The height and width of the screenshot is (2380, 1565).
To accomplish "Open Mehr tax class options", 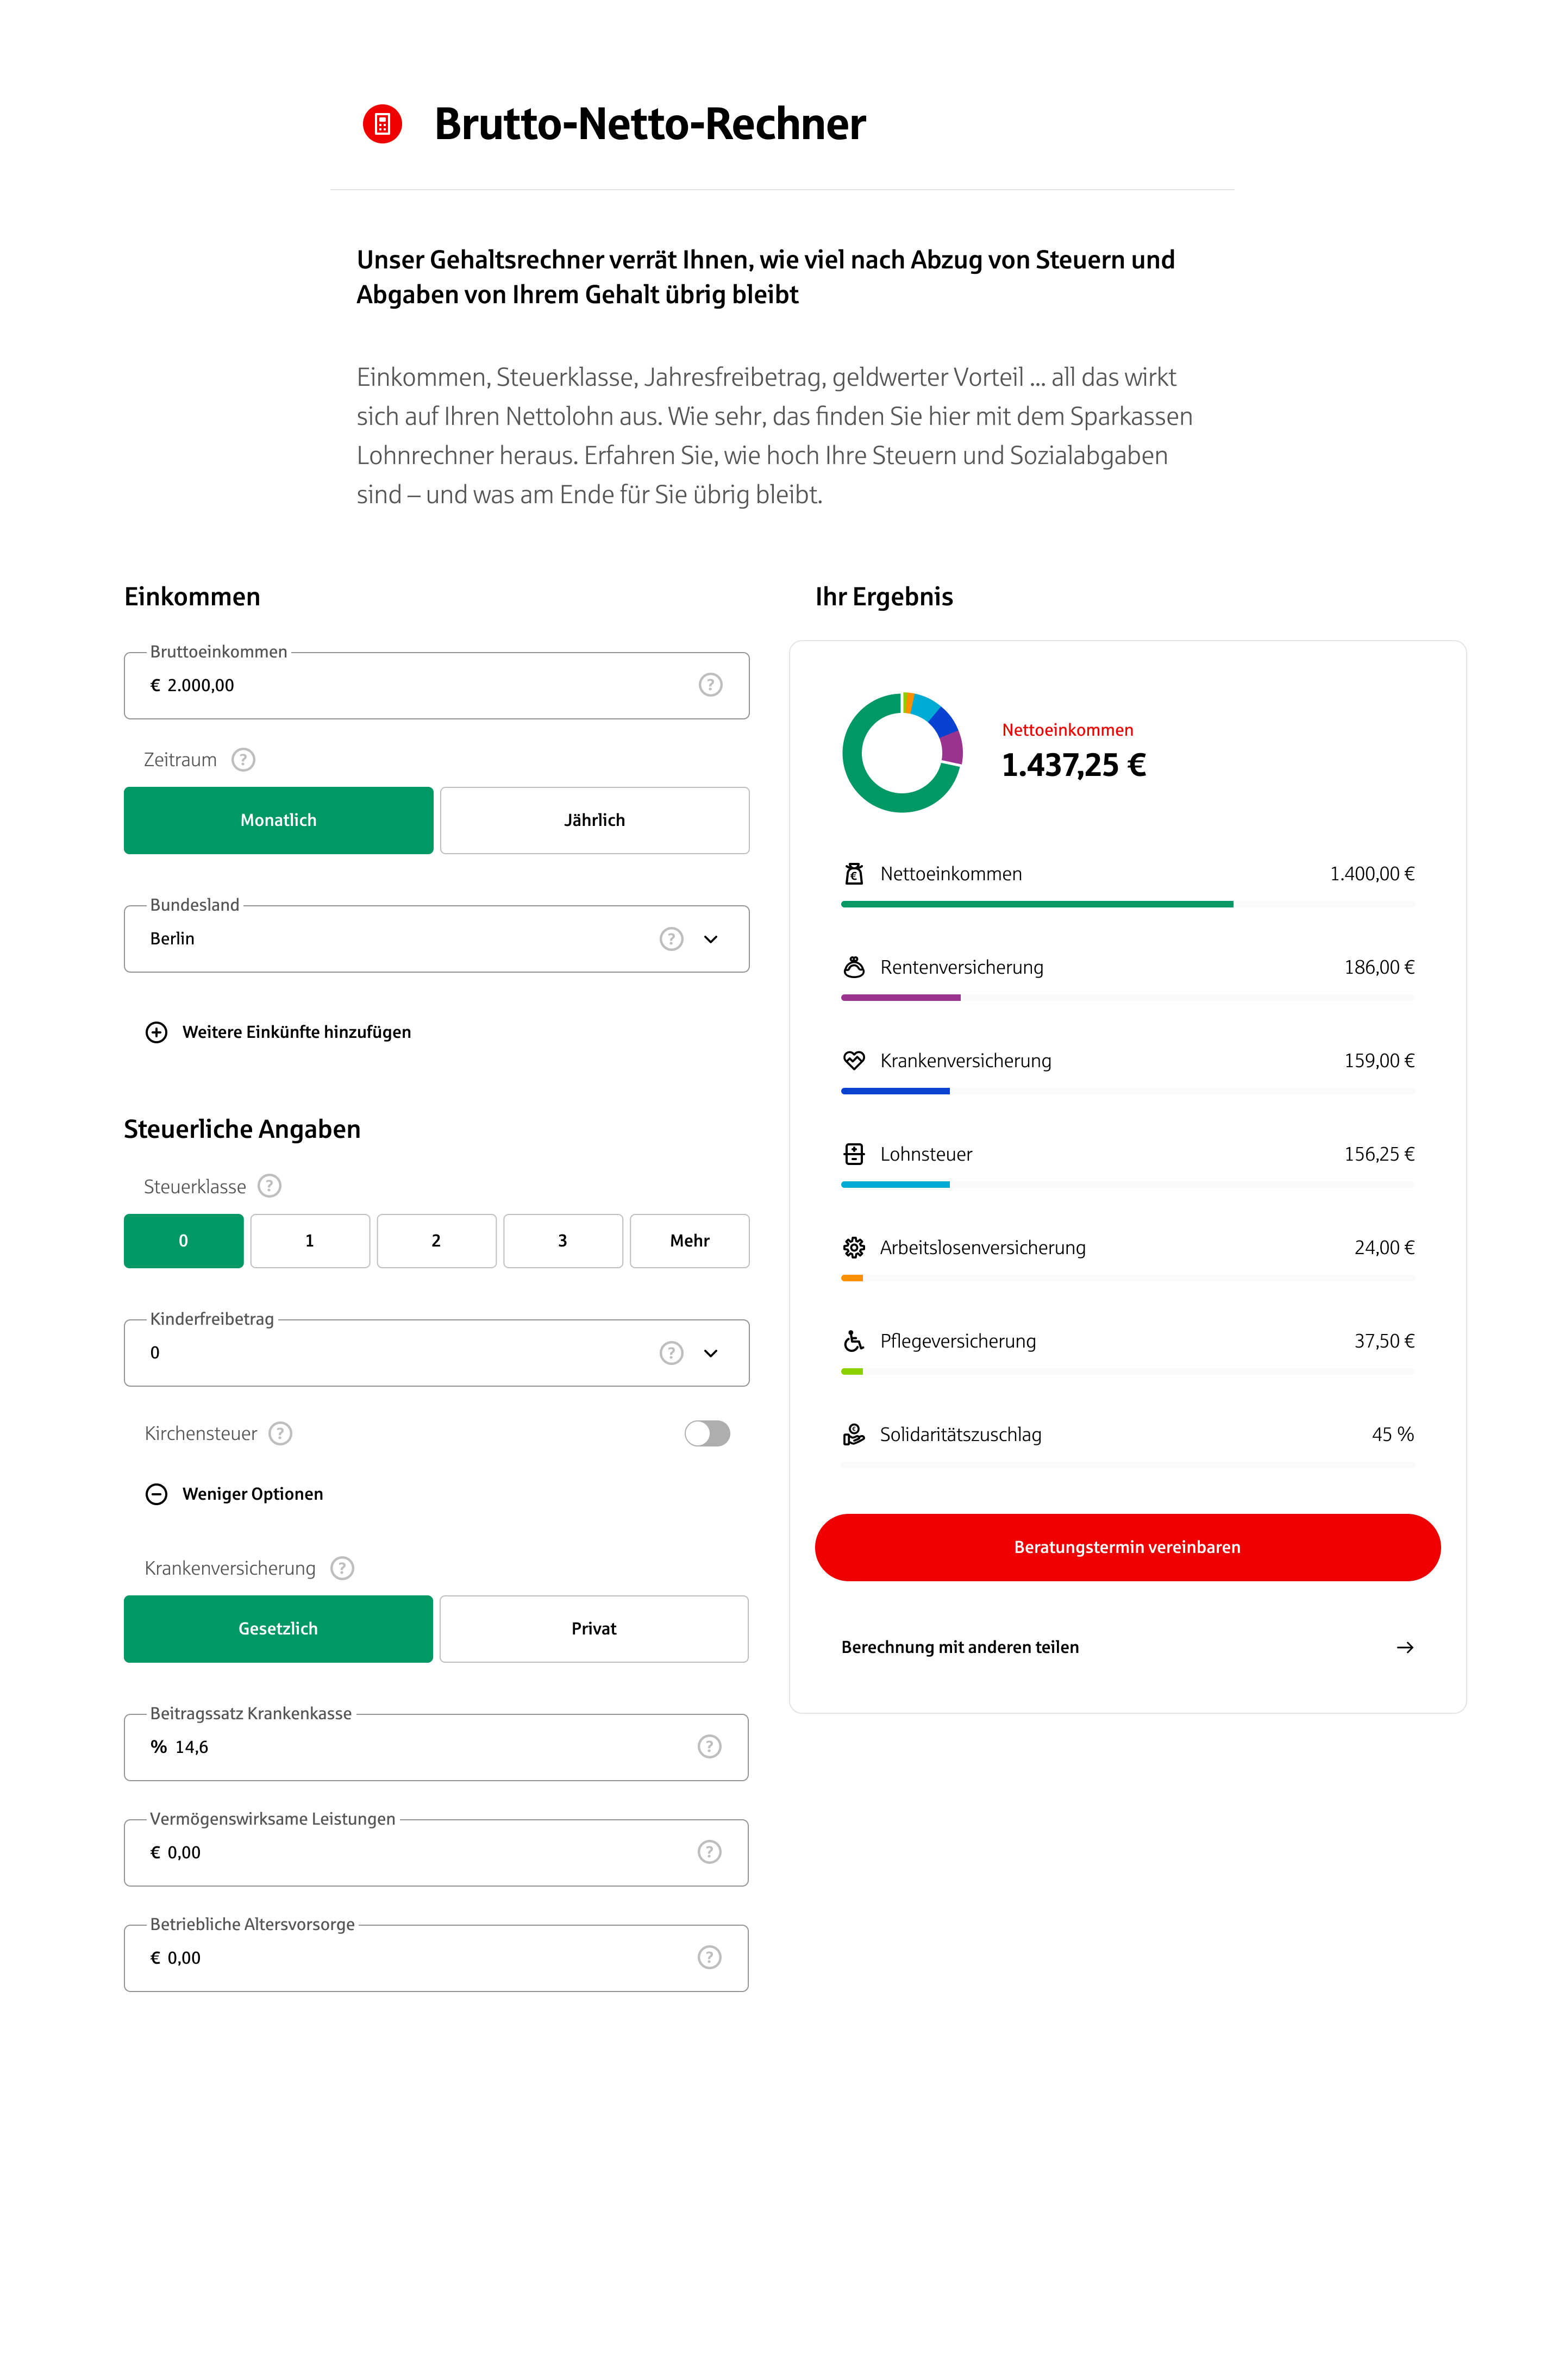I will (x=689, y=1241).
